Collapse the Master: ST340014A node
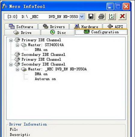The width and height of the screenshot is (135, 137). point(17,45)
